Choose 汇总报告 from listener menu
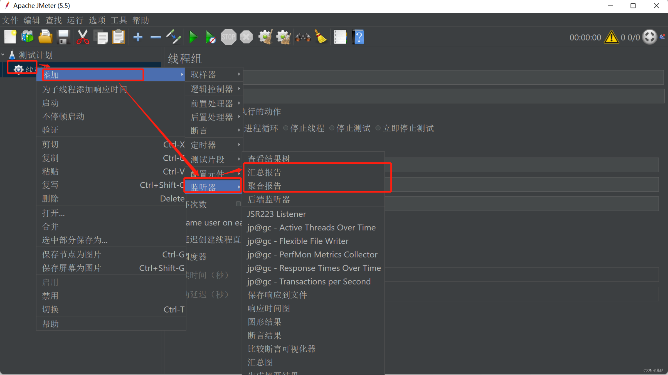 [x=264, y=173]
